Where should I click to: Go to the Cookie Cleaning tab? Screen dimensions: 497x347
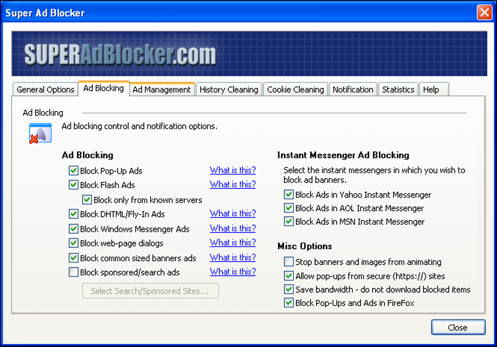(295, 90)
